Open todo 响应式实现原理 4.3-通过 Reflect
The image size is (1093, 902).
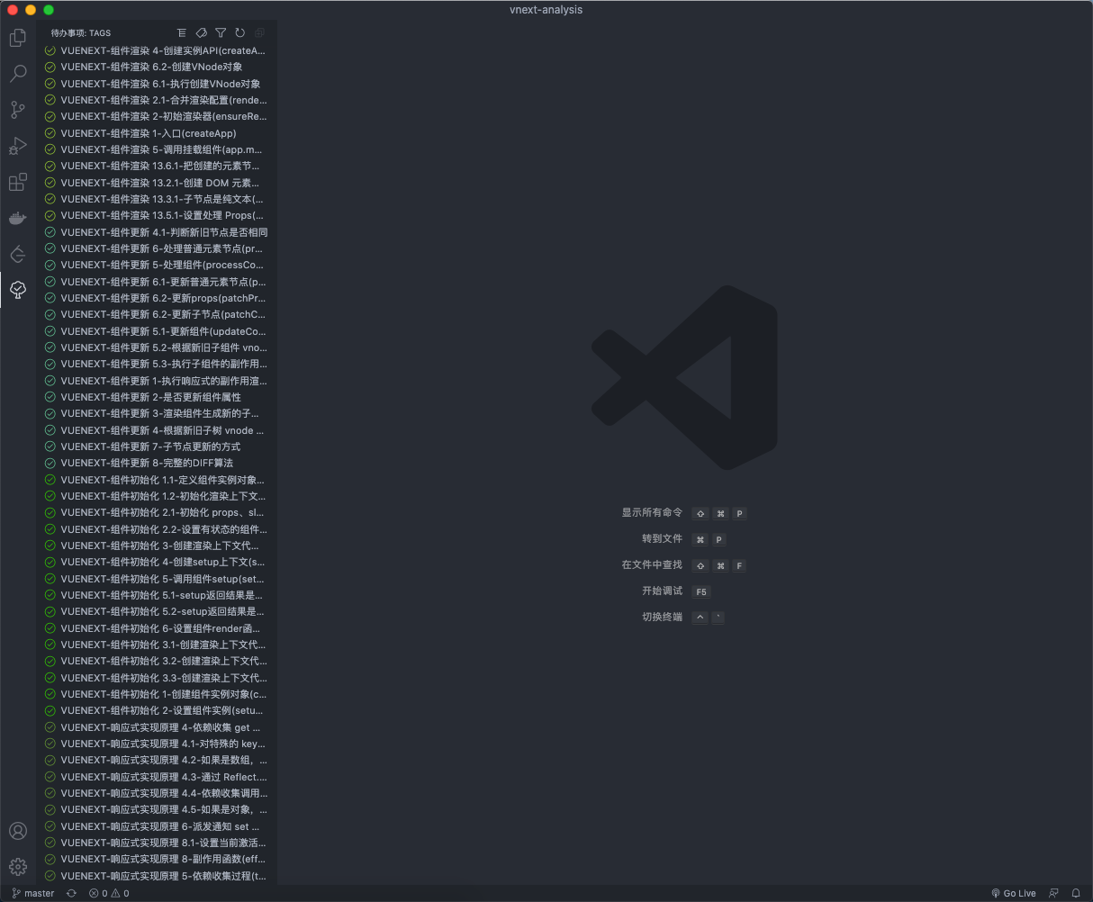pos(157,777)
